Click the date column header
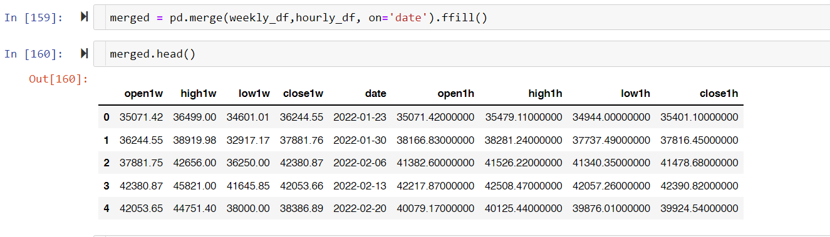 pos(376,94)
